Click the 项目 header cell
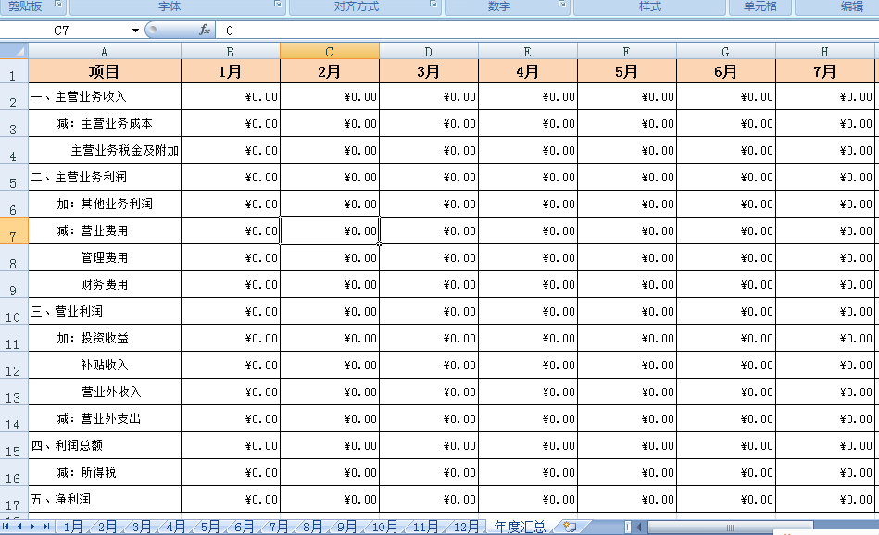 pyautogui.click(x=105, y=71)
